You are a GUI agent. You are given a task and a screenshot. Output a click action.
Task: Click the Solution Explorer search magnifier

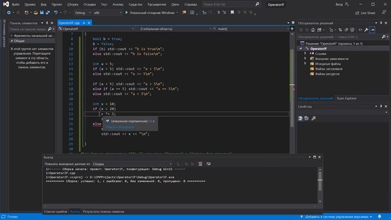(384, 37)
